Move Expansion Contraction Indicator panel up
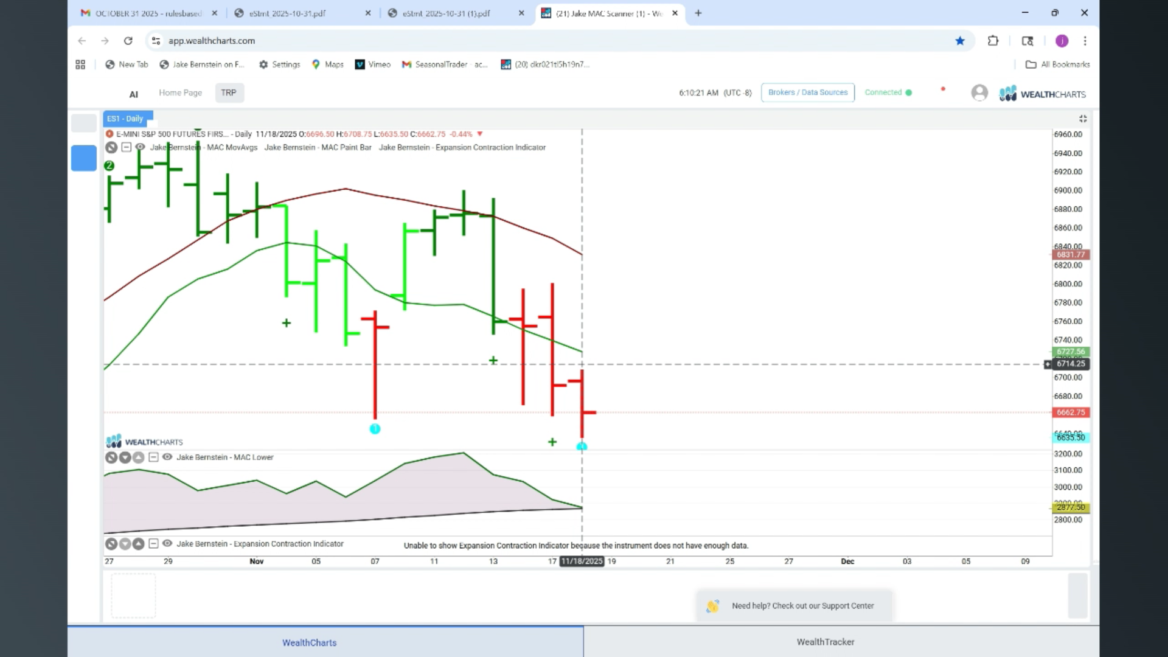The height and width of the screenshot is (657, 1168). pyautogui.click(x=139, y=544)
